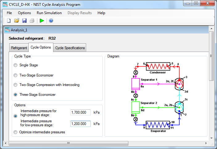Screen dimensions: 217x149
Task: Click the horizontal scrollbar thumb
Action: point(69,143)
